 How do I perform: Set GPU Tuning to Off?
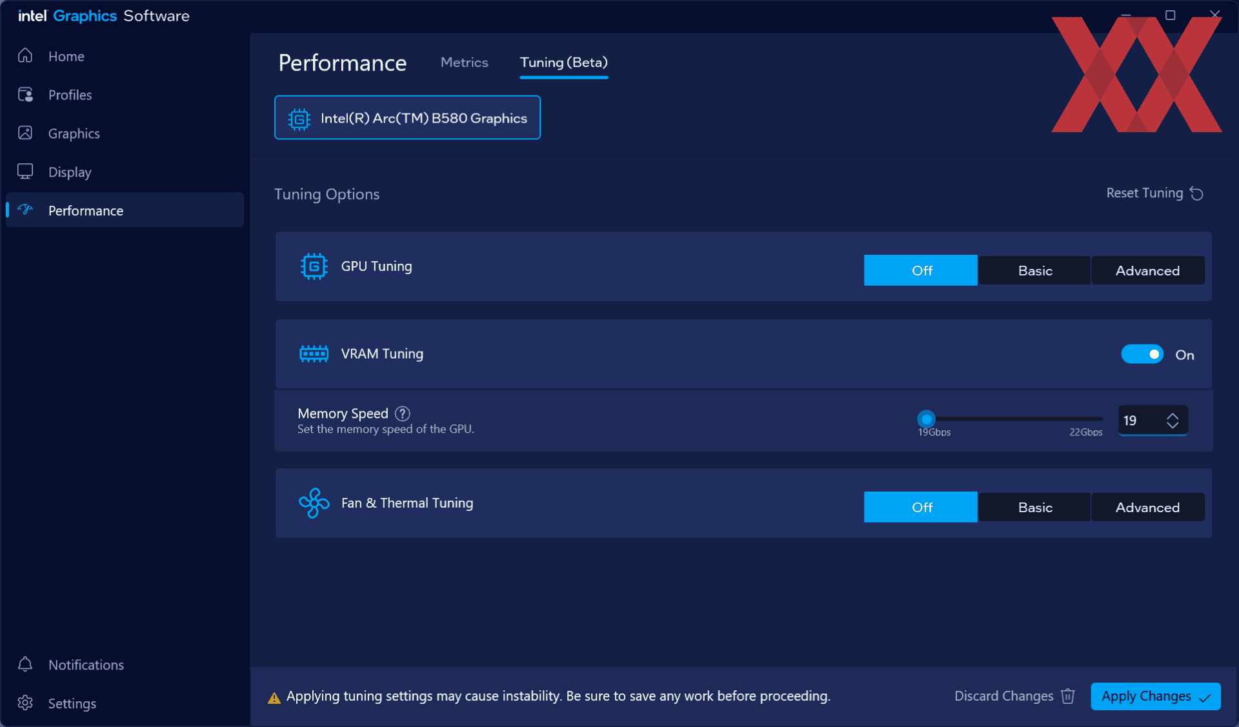[921, 270]
